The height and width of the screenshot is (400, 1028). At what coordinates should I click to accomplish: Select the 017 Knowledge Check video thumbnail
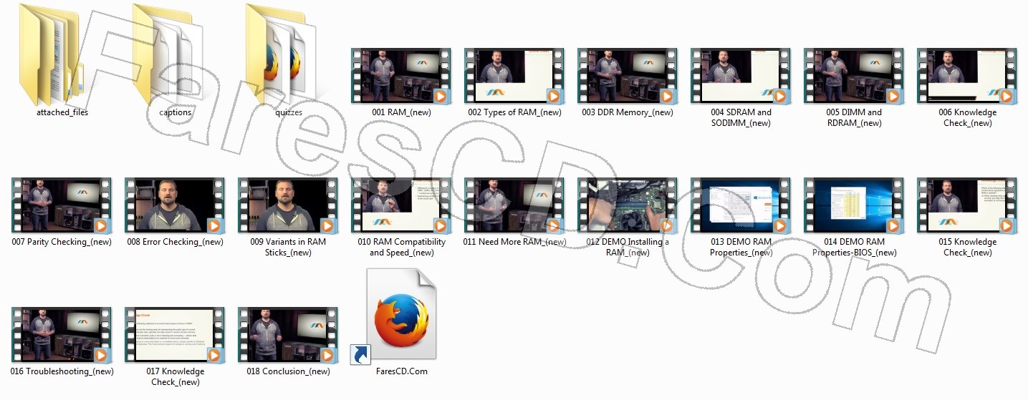tap(175, 335)
